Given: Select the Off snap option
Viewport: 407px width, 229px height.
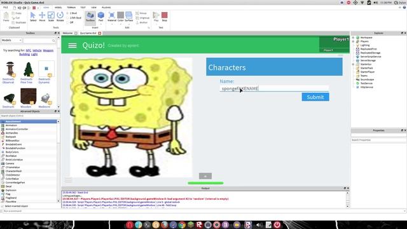Looking at the screenshot, I should click(x=70, y=23).
